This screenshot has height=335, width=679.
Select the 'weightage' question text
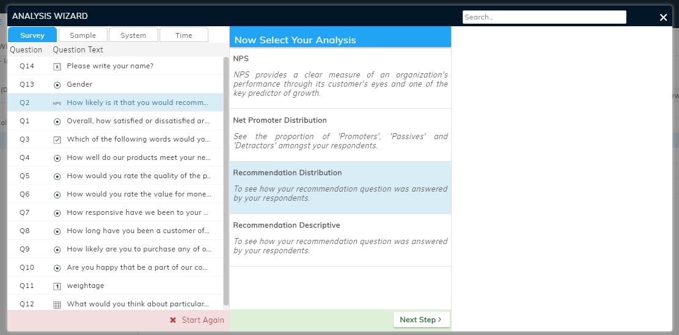tap(86, 286)
